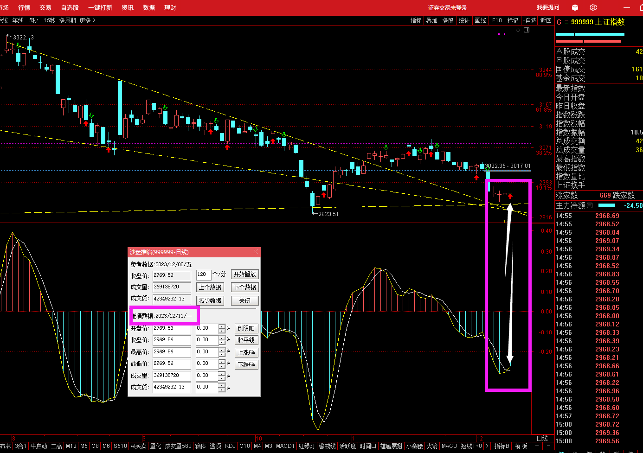This screenshot has width=643, height=453.
Task: Click 减少数据 button
Action: (210, 300)
